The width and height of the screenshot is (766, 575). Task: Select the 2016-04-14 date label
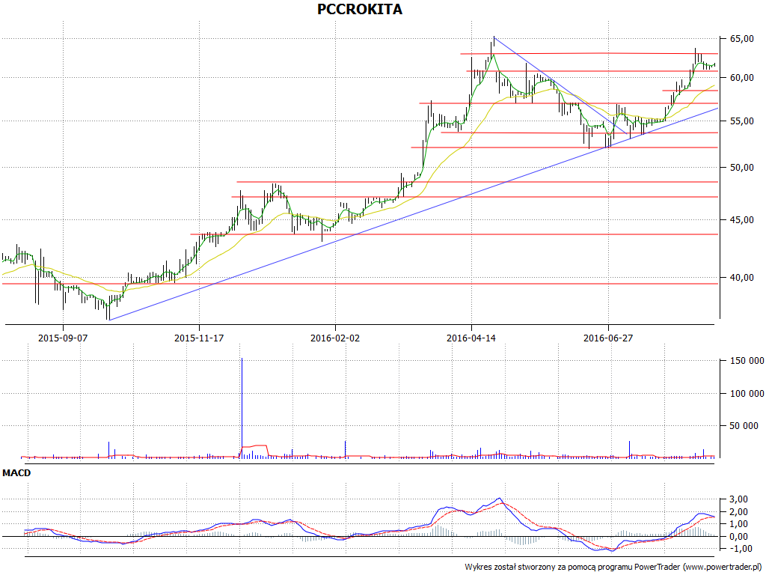471,338
